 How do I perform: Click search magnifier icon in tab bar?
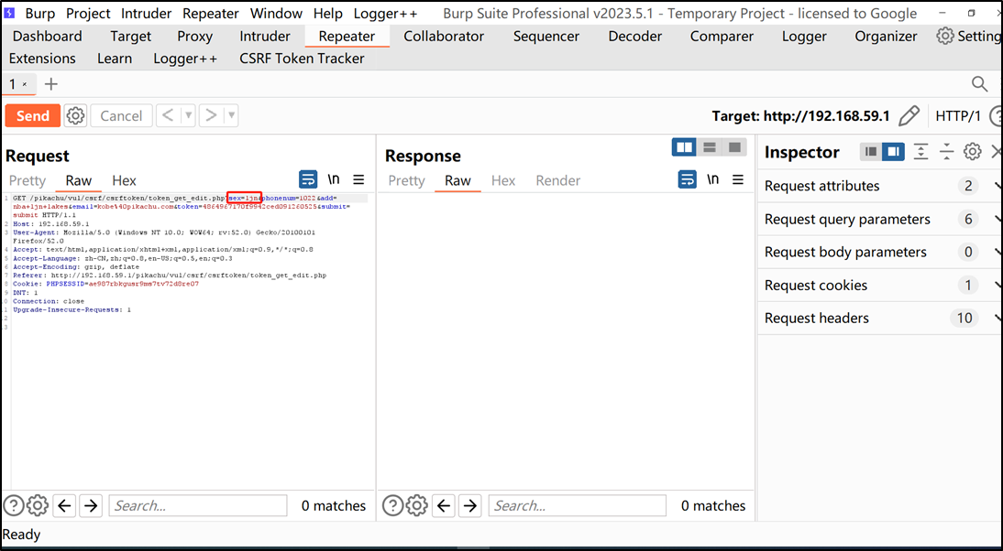pyautogui.click(x=979, y=83)
